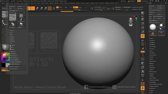Expand the Create brush submenu

(x=11, y=31)
